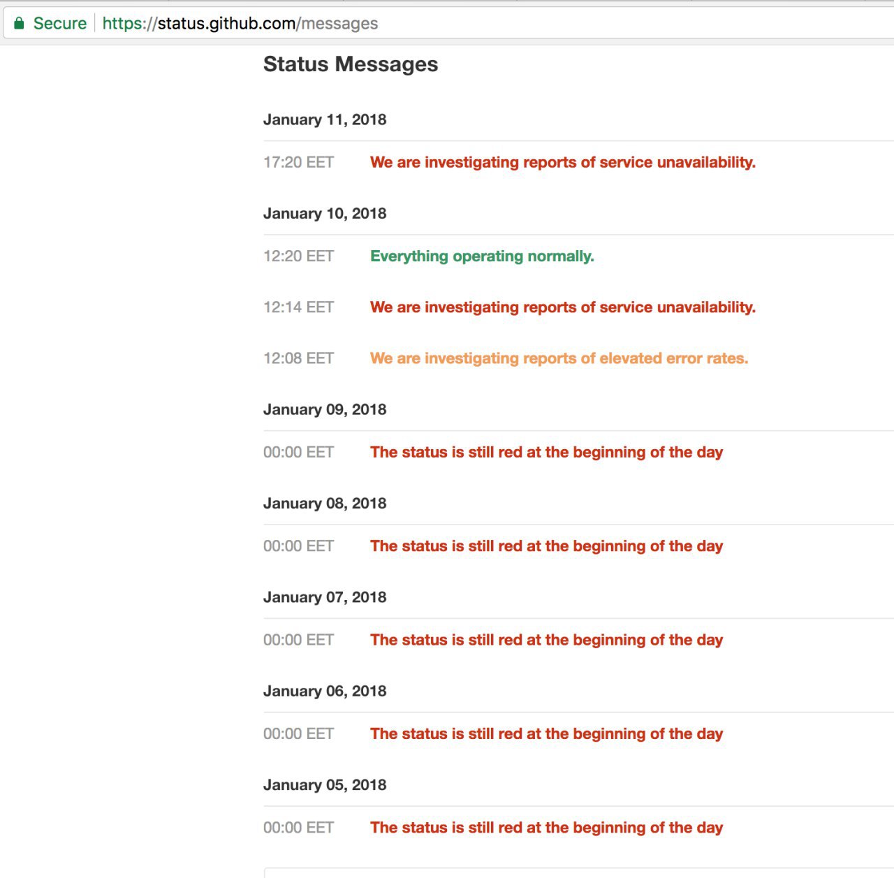
Task: Select the January 10, 2018 date heading
Action: 325,213
